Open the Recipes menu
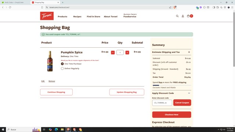The width and height of the screenshot is (235, 132). pyautogui.click(x=77, y=16)
